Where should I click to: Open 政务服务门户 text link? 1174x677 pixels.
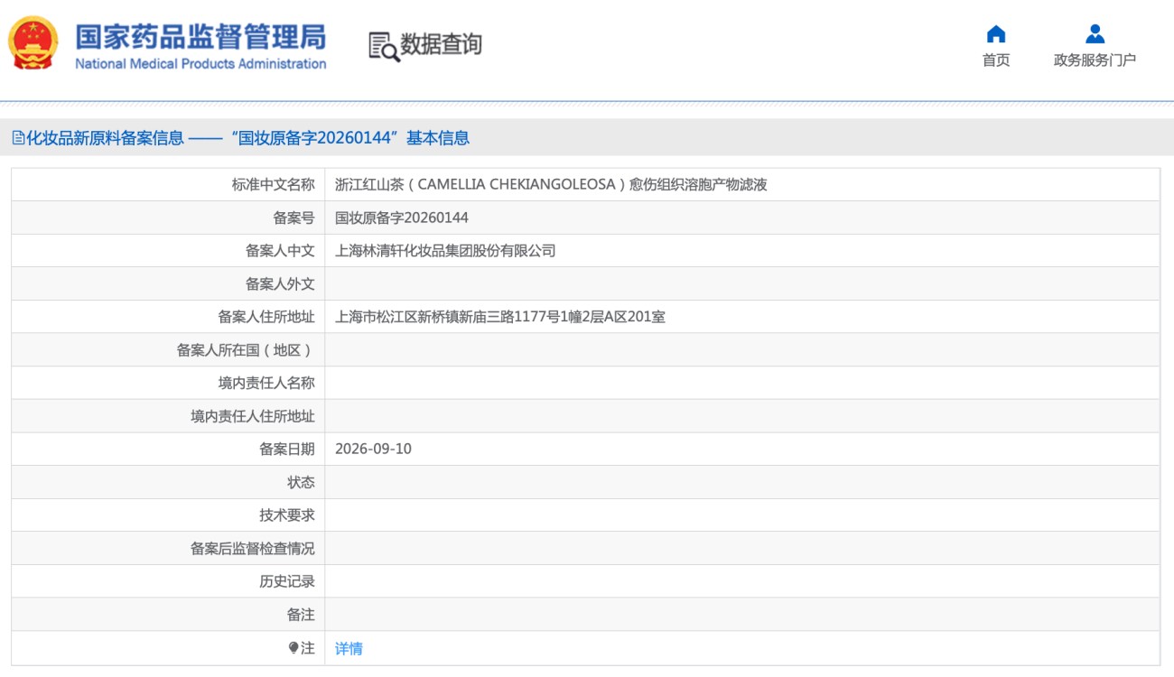pyautogui.click(x=1095, y=60)
